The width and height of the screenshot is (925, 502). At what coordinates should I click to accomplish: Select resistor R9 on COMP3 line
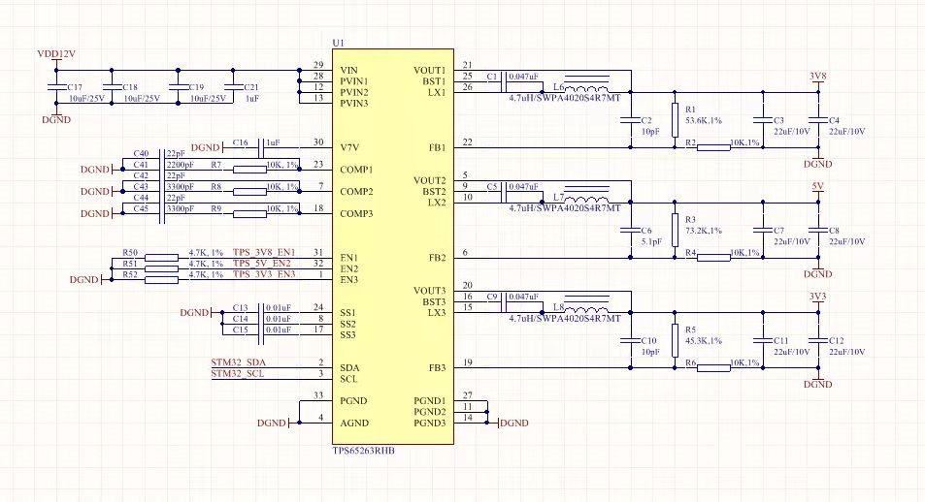(249, 214)
